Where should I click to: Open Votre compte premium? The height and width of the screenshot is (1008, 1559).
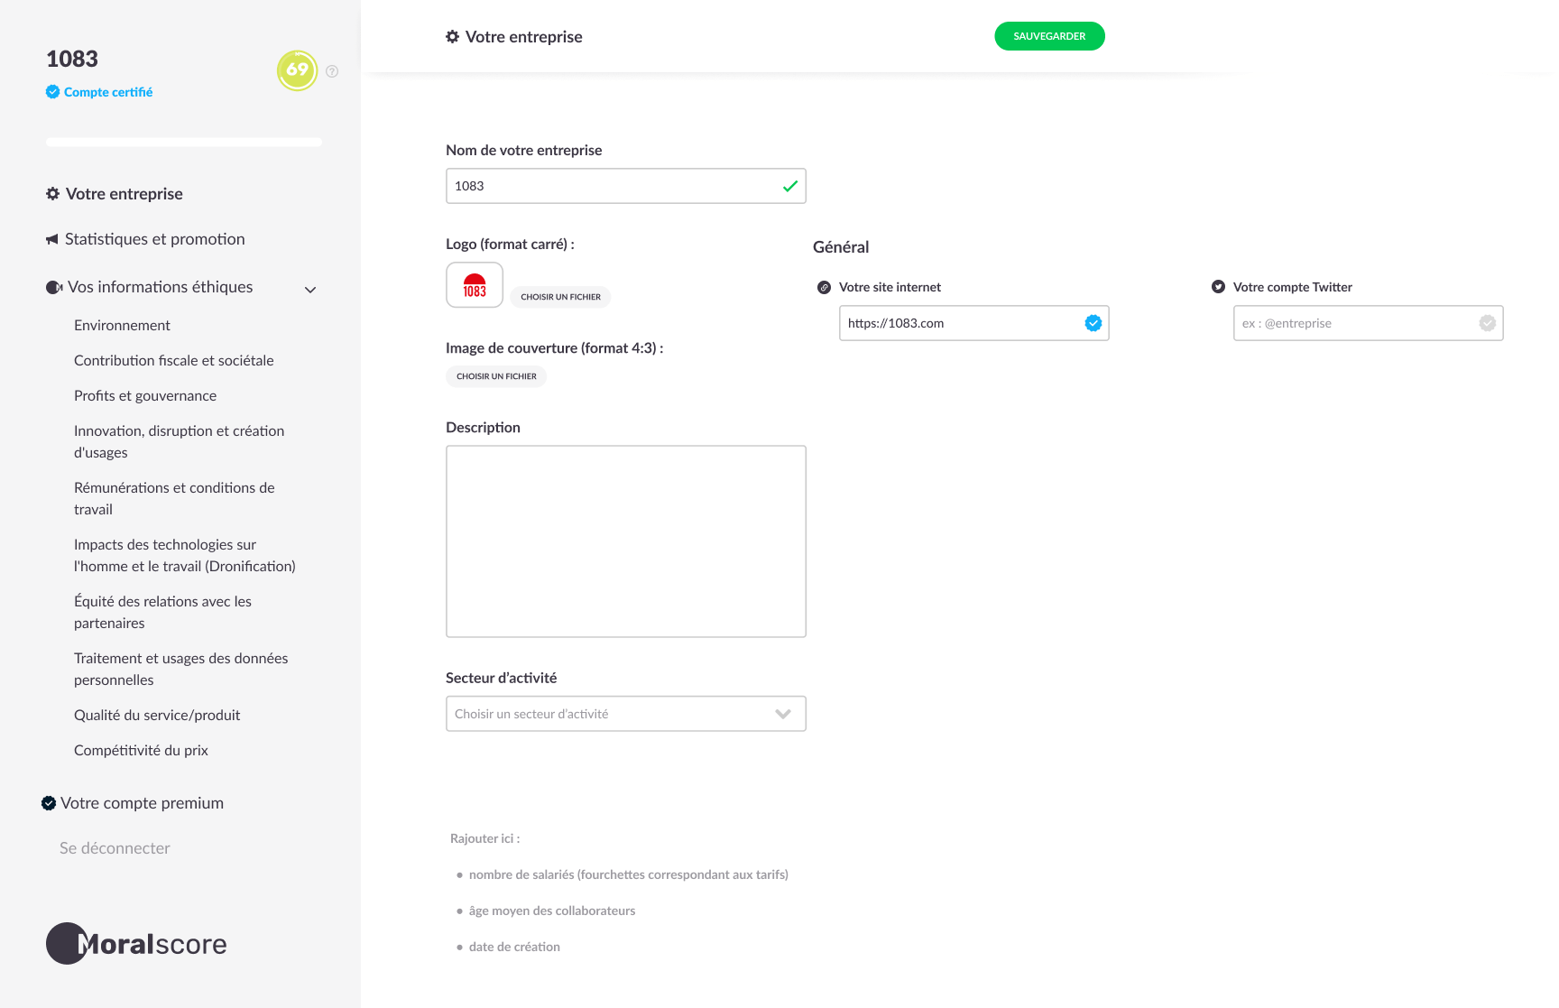point(143,803)
